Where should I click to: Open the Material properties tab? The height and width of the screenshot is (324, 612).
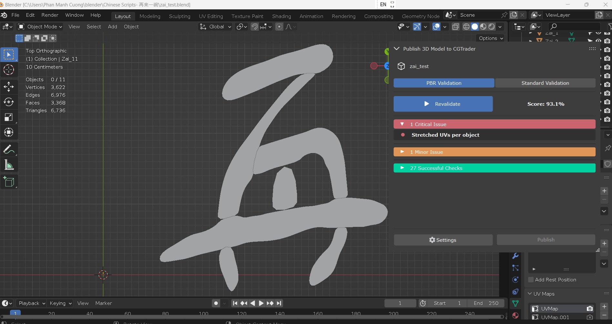click(x=515, y=315)
